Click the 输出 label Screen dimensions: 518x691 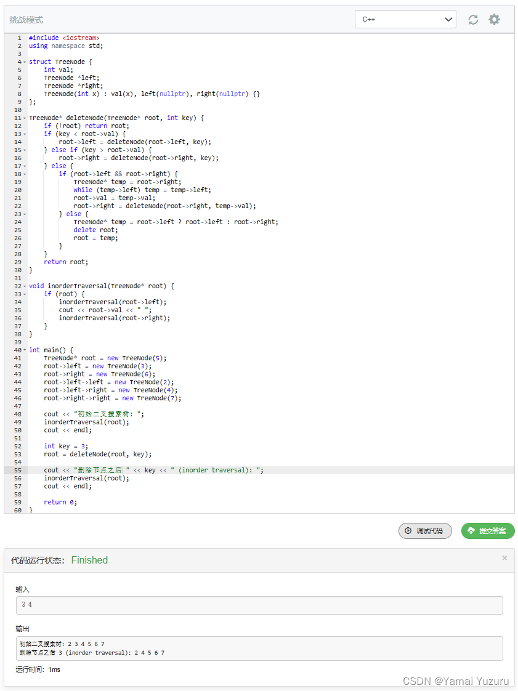(23, 629)
